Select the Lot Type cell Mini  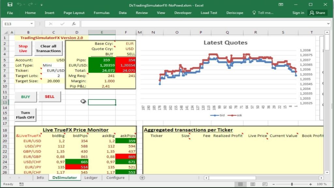(x=53, y=65)
